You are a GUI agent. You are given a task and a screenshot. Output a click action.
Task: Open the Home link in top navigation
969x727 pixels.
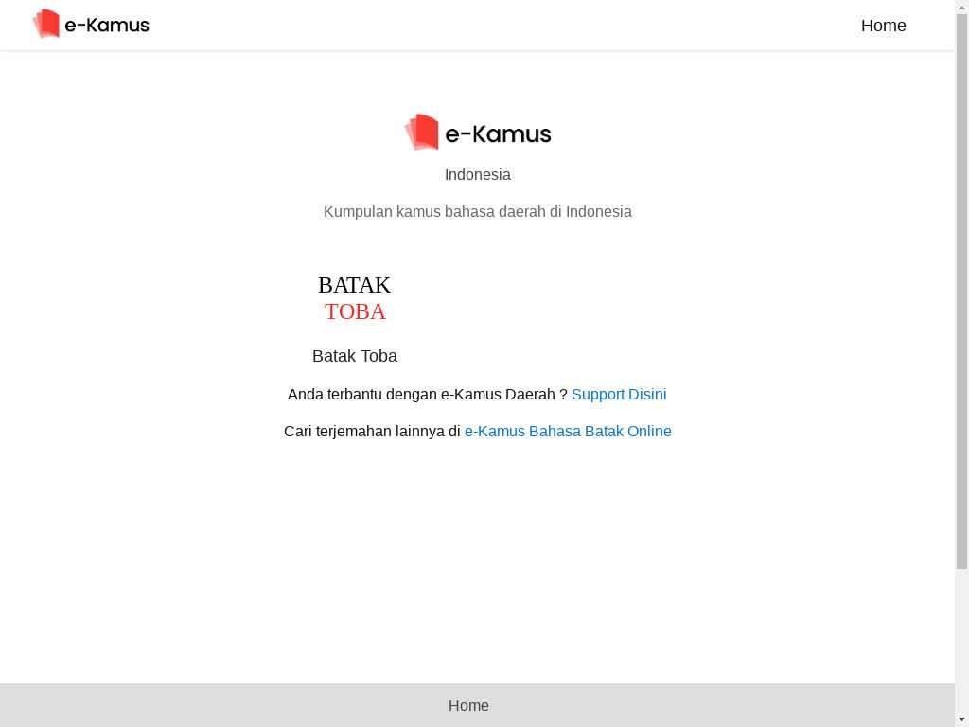tap(883, 26)
